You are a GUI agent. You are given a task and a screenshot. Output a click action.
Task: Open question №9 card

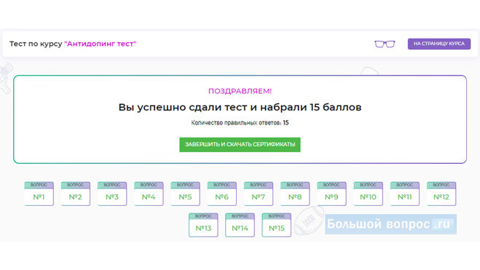331,194
